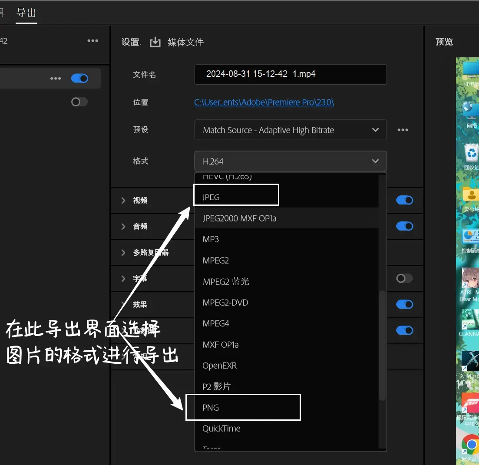Click the file name input field
Screen dimensions: 479x465
pyautogui.click(x=291, y=74)
